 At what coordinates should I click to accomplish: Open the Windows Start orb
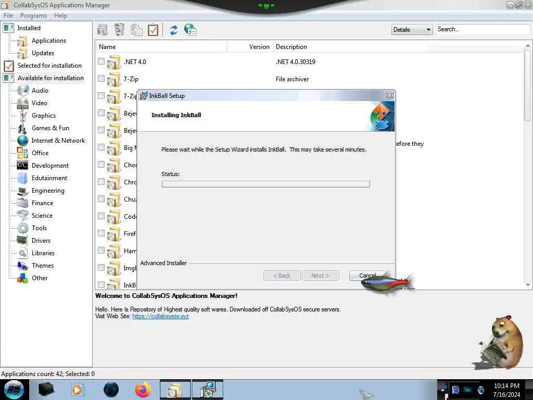pos(14,390)
